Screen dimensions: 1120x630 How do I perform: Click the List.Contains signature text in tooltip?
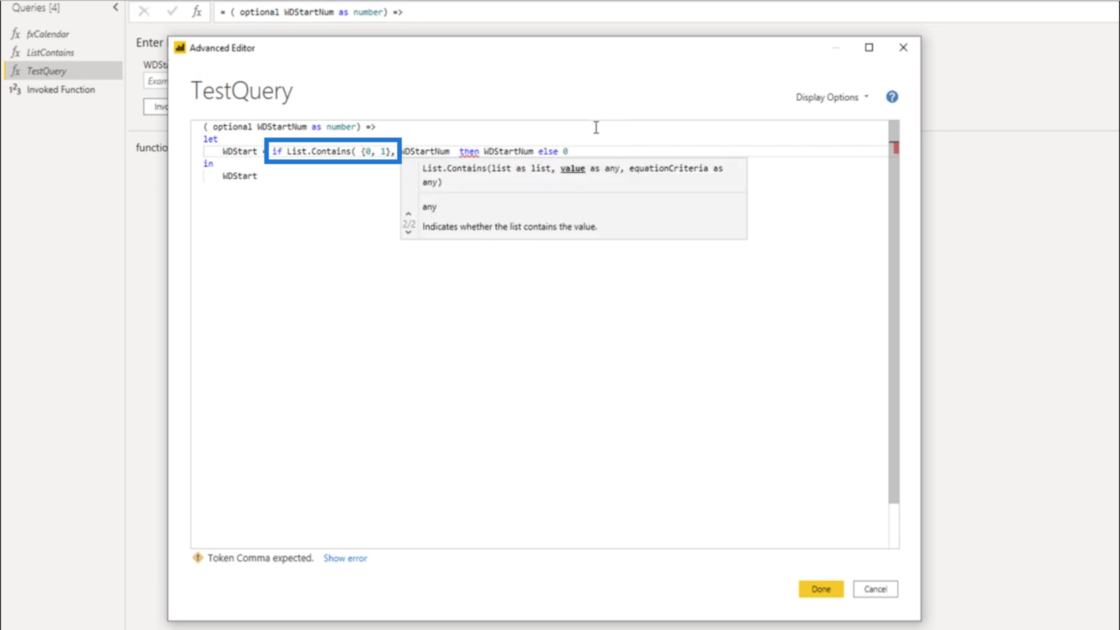572,175
